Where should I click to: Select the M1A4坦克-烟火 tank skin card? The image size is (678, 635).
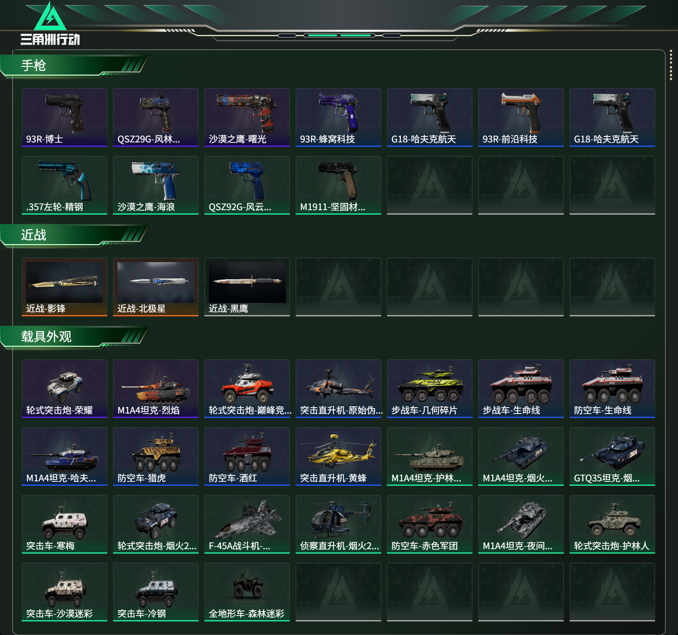point(521,456)
